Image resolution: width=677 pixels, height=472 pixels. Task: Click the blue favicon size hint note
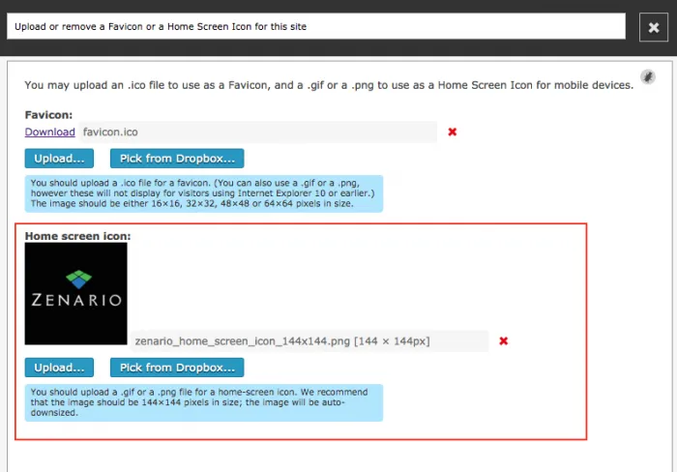coord(204,193)
